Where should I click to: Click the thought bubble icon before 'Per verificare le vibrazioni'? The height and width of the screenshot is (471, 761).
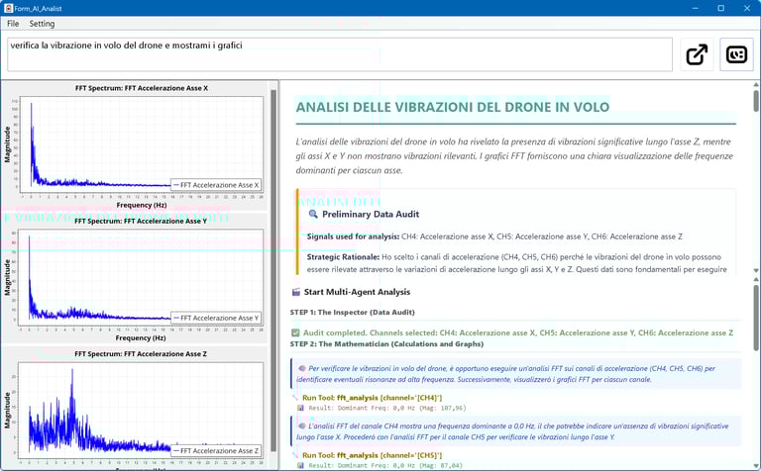coord(302,368)
